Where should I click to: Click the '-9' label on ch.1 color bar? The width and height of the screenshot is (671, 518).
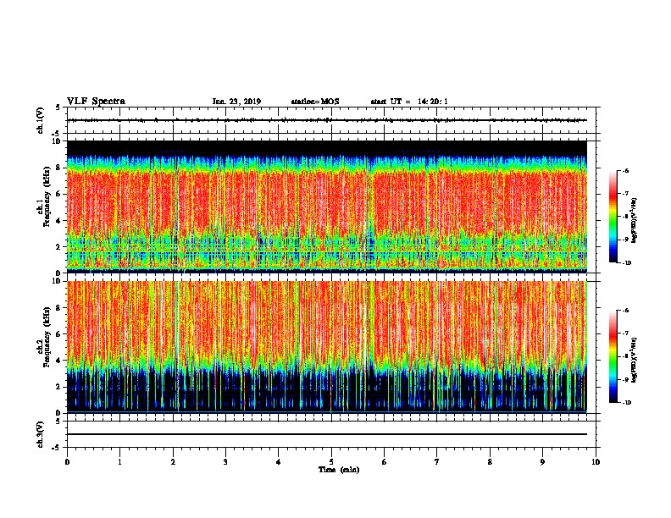(x=625, y=240)
